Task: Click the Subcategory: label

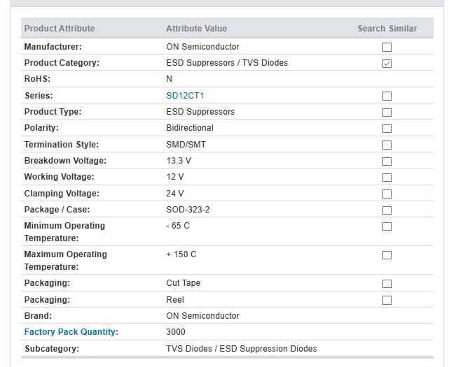Action: click(x=52, y=349)
